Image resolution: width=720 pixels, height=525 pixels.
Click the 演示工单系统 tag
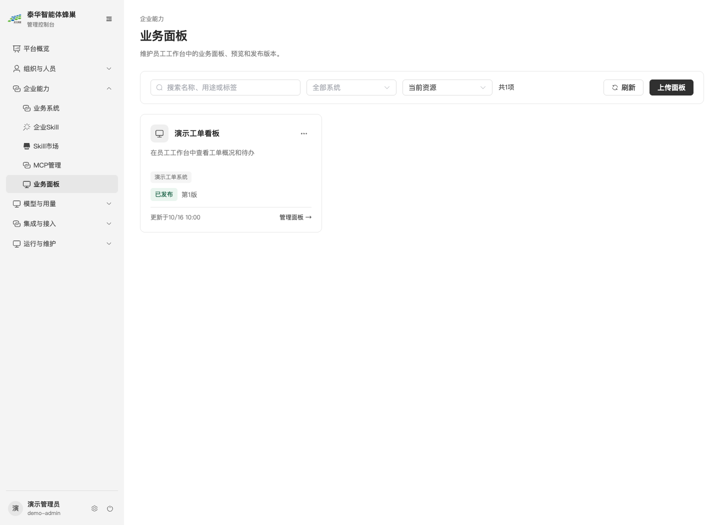(x=171, y=177)
